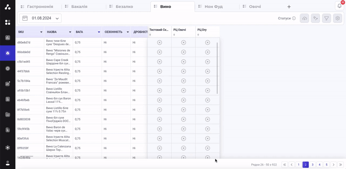Open the date dropdown showing 01.08.2024
Image resolution: width=346 pixels, height=169 pixels.
40,18
